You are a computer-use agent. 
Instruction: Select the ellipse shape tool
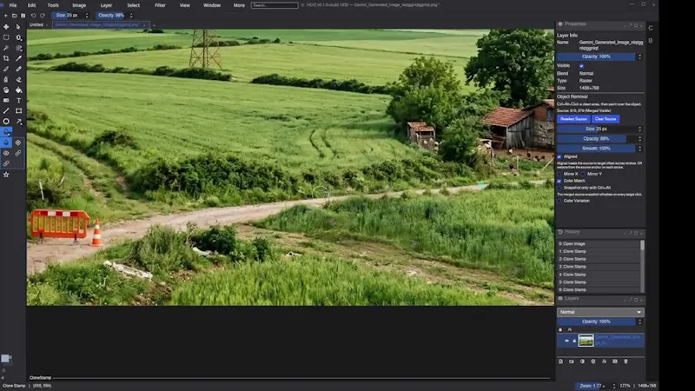[6, 122]
